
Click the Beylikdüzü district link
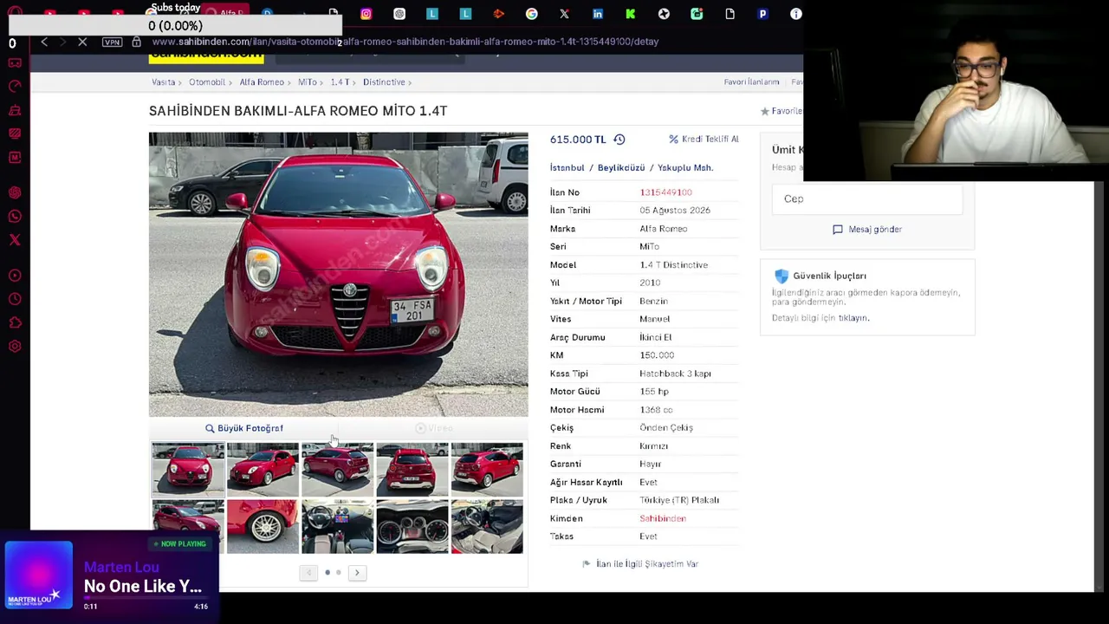point(621,168)
